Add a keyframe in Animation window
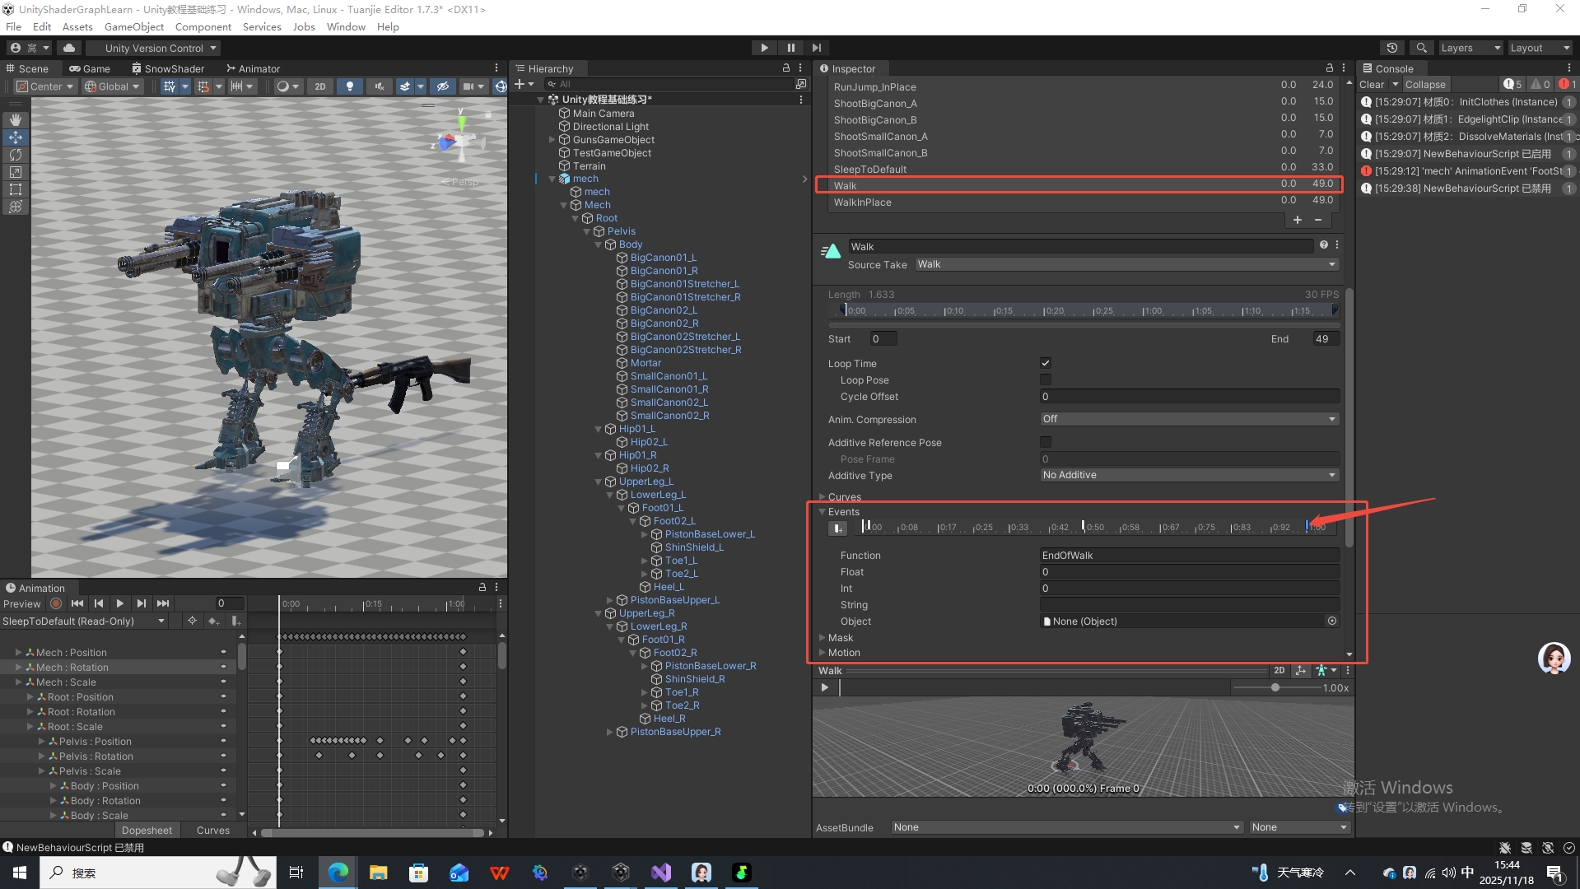Image resolution: width=1580 pixels, height=889 pixels. pyautogui.click(x=213, y=621)
